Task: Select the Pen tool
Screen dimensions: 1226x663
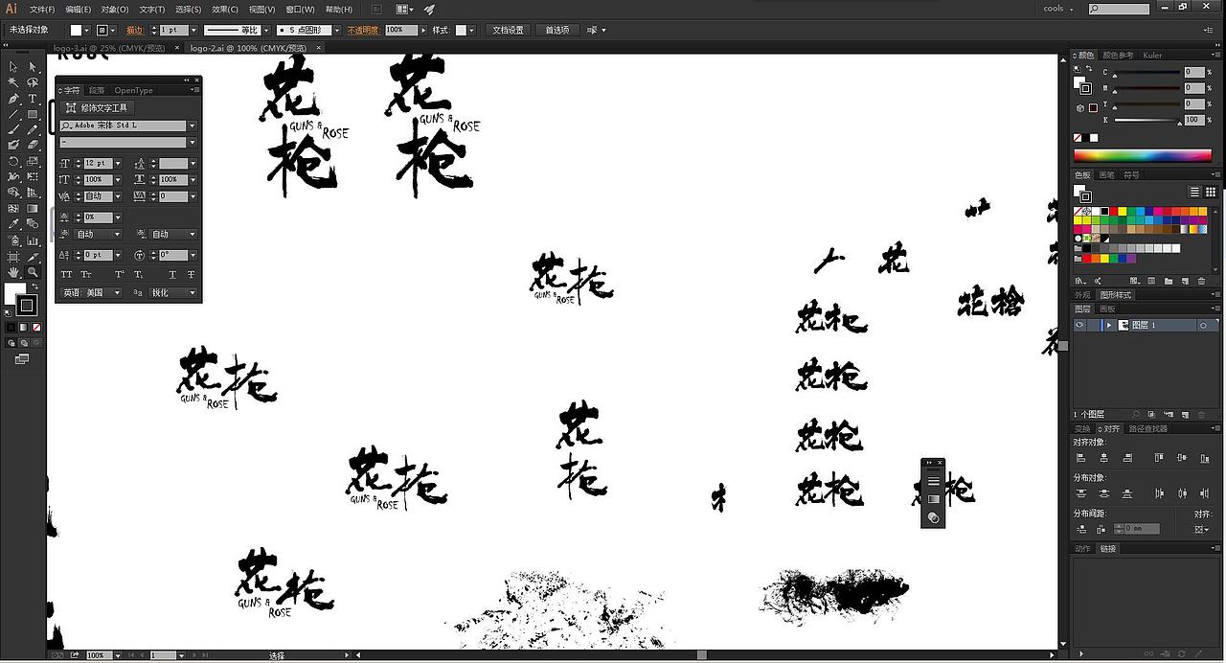Action: coord(12,100)
